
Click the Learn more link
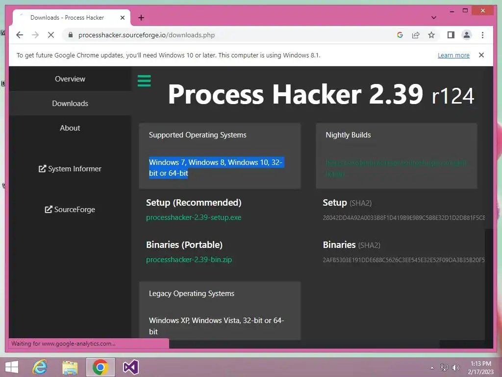click(x=453, y=55)
